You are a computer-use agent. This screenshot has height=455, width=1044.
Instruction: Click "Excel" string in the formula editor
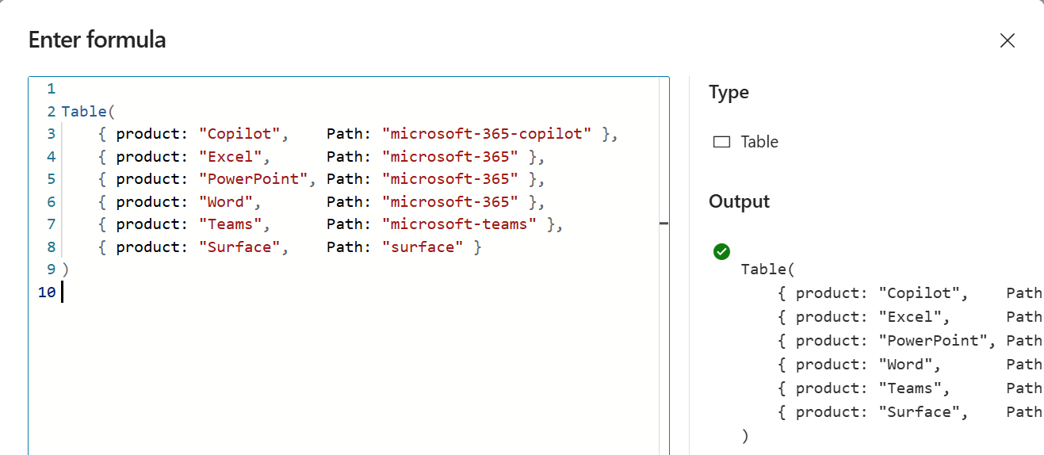230,157
